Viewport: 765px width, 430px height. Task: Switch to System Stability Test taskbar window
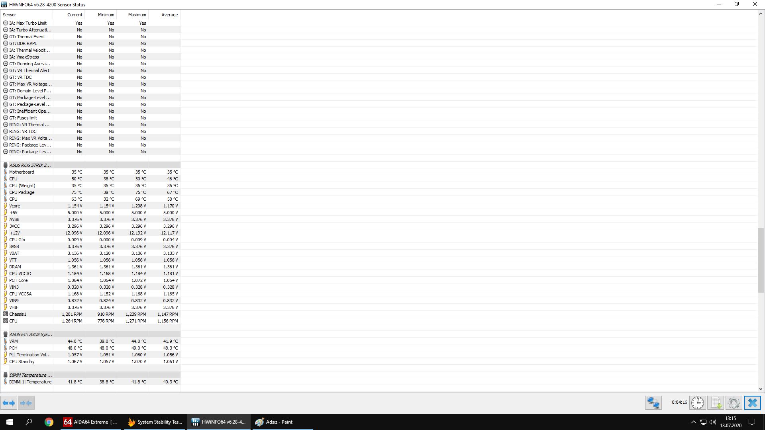click(155, 422)
